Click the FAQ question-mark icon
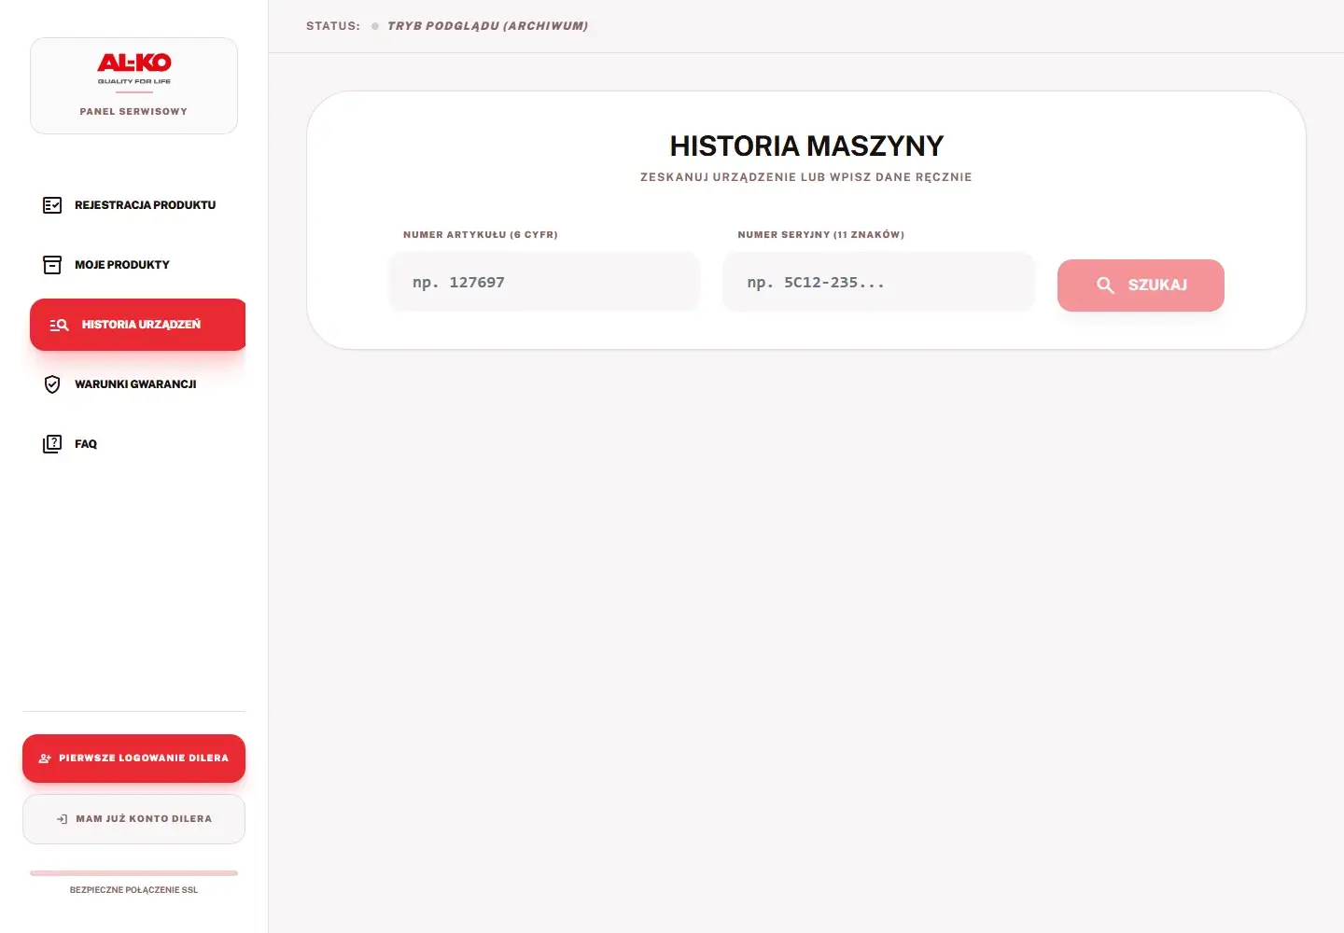 tap(52, 444)
